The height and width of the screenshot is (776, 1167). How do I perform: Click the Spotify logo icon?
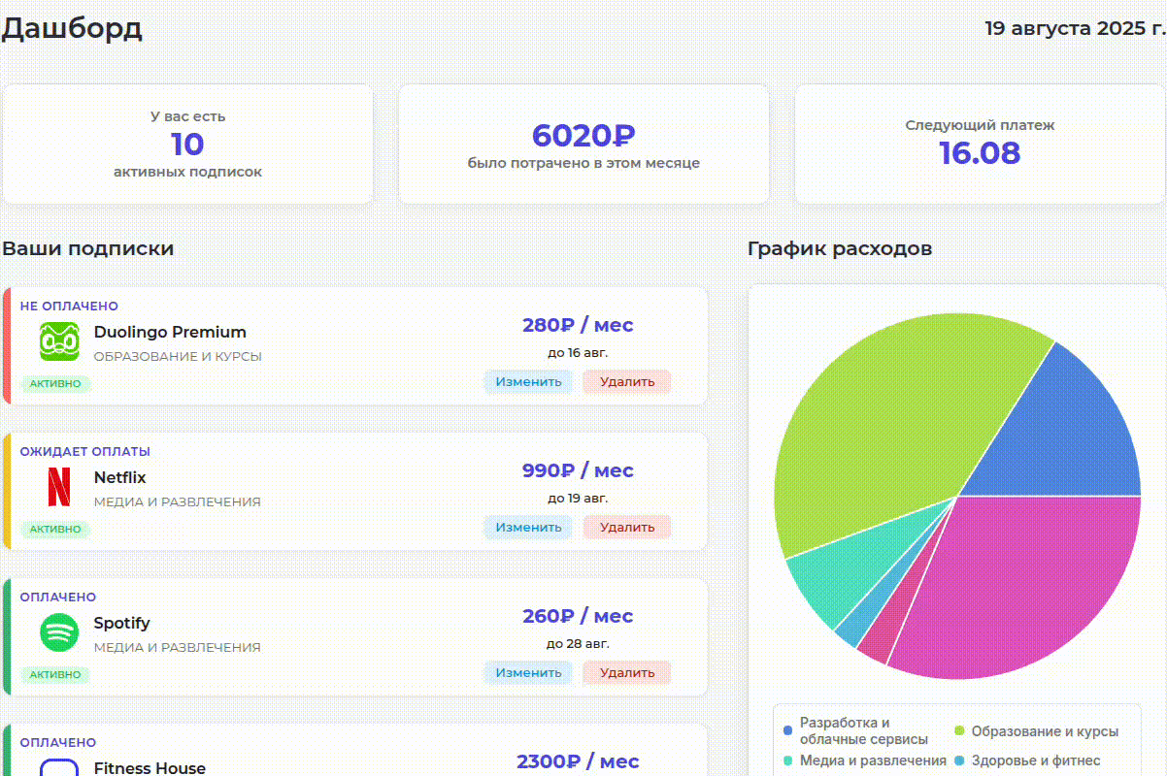[x=59, y=632]
